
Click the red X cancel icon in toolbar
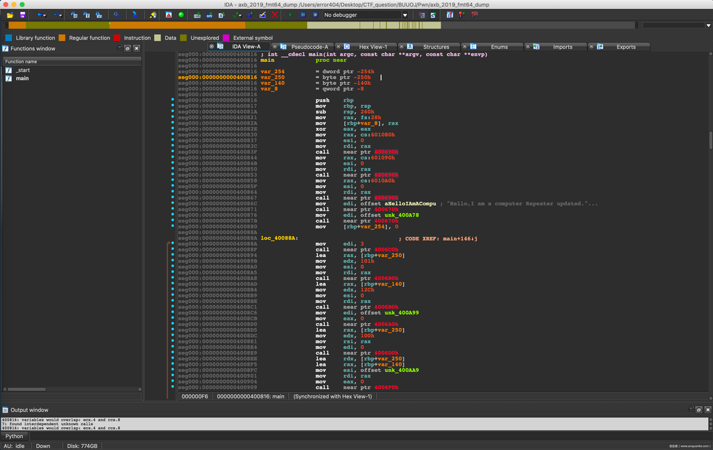coord(275,15)
